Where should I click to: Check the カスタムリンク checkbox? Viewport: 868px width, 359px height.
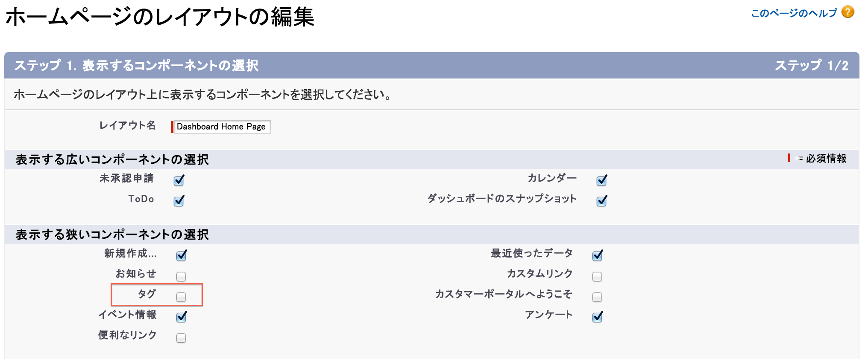tap(597, 277)
